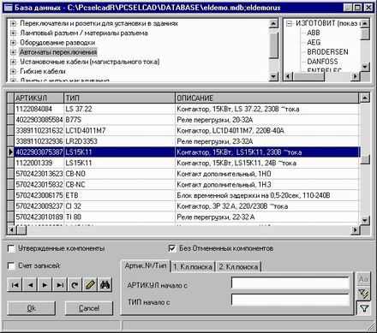
Task: Collapse the ИЗГОТОВИТ manufacturer tree
Action: click(x=289, y=23)
